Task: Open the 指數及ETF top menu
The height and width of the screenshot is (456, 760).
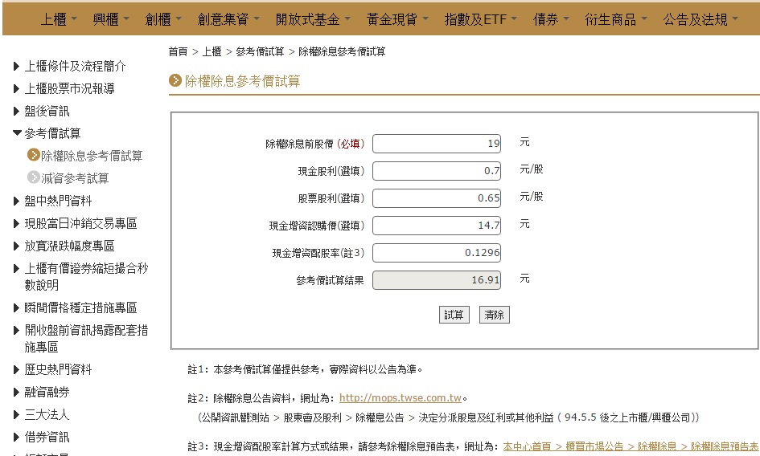Action: [481, 19]
